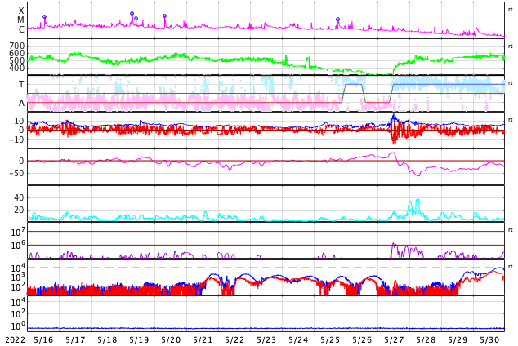This screenshot has width=518, height=346.
Task: Click the 5/20 date label
Action: pyautogui.click(x=171, y=340)
